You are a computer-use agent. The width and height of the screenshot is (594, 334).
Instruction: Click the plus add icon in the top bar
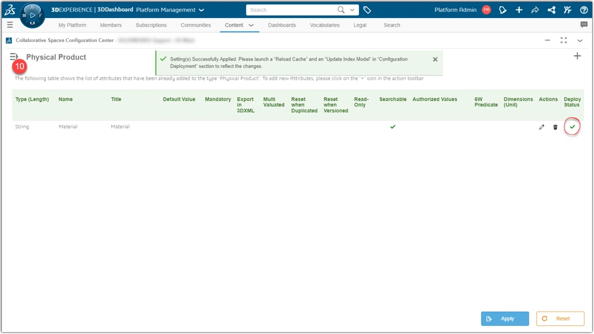click(x=519, y=10)
